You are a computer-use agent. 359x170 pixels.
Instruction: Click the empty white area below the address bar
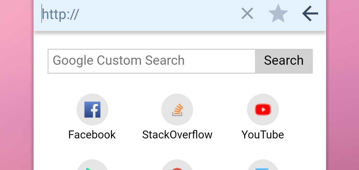pyautogui.click(x=180, y=40)
